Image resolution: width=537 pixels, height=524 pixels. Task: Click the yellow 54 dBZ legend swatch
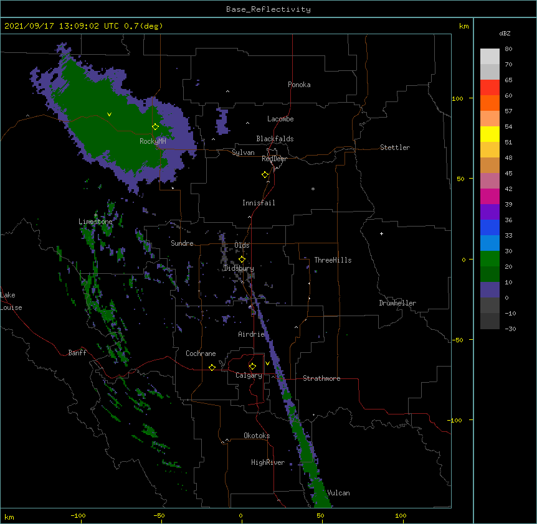coord(490,134)
